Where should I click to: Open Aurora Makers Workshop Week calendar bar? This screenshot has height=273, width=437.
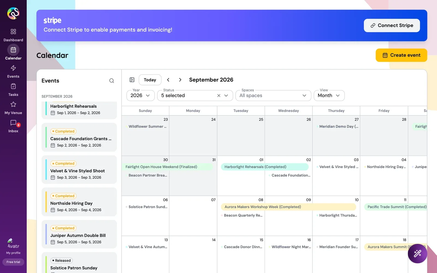point(289,207)
